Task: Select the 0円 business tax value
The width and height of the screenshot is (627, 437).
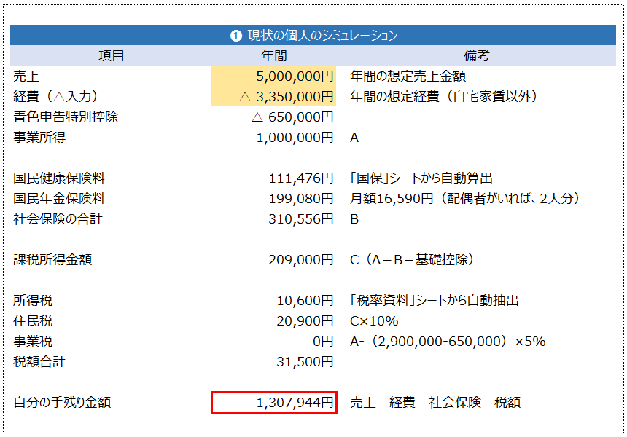Action: point(323,341)
